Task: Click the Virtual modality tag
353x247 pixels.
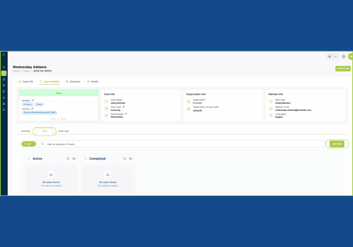Action: [39, 104]
